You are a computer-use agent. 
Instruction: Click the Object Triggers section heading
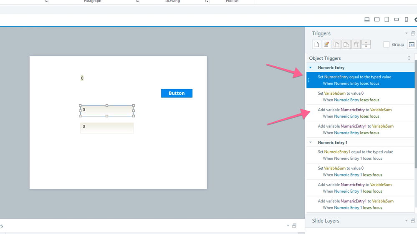pyautogui.click(x=325, y=58)
